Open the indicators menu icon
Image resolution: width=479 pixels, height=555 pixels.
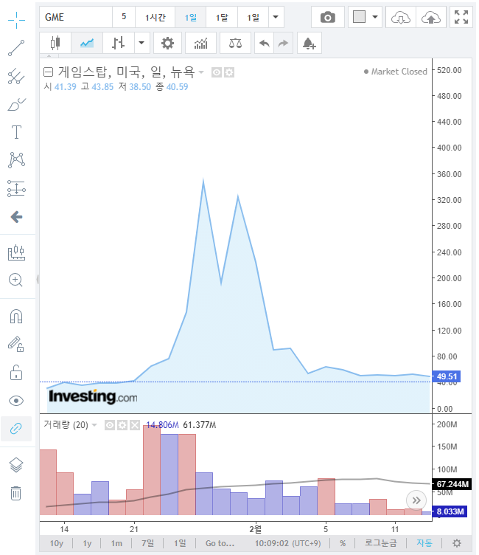point(200,44)
